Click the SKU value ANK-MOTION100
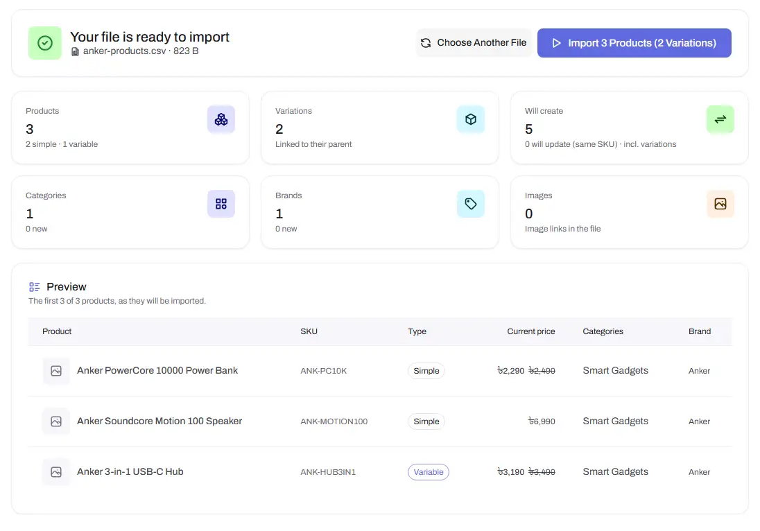760x531 pixels. coord(334,421)
